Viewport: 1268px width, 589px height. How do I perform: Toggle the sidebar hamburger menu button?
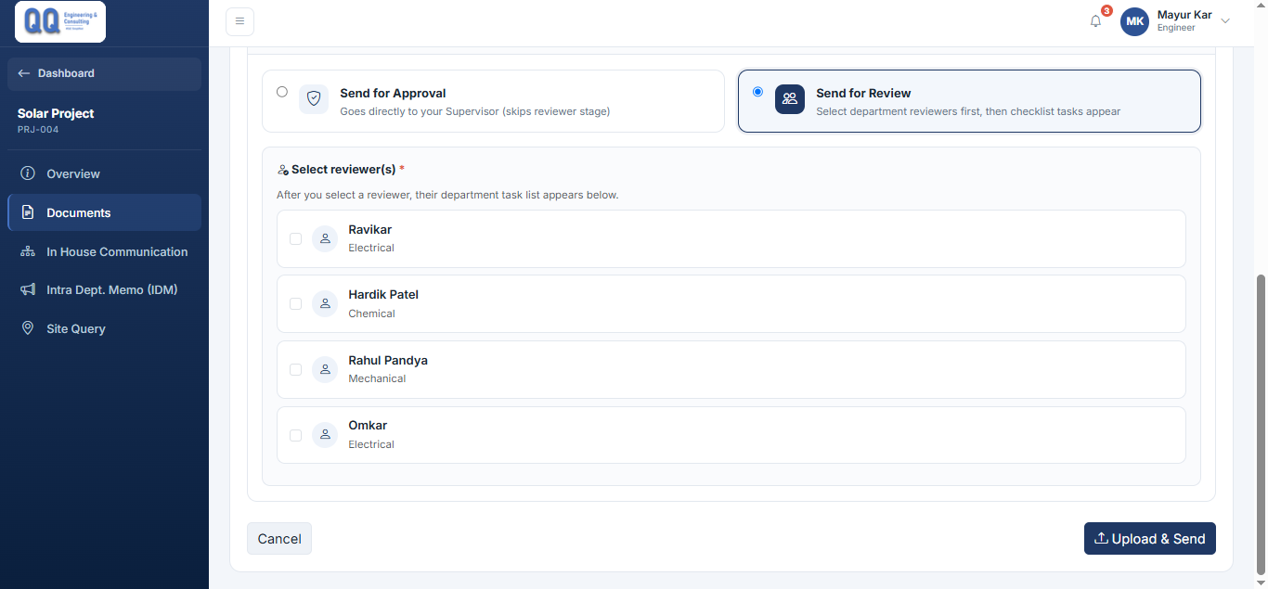tap(239, 21)
